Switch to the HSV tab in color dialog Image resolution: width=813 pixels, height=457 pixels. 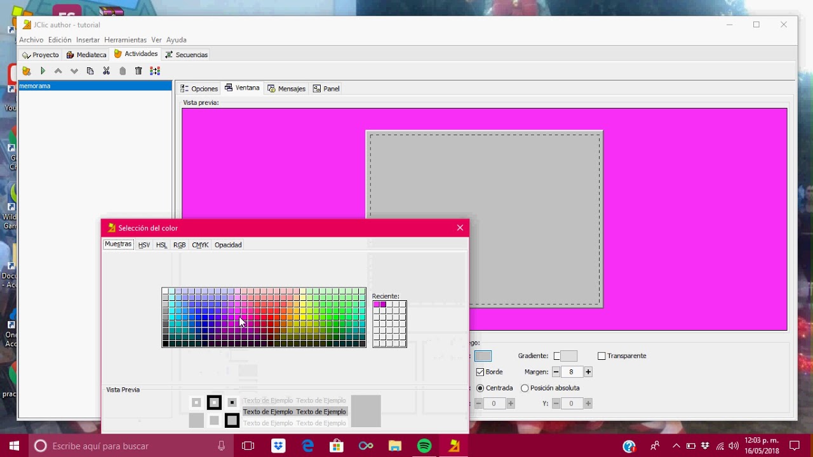[144, 245]
